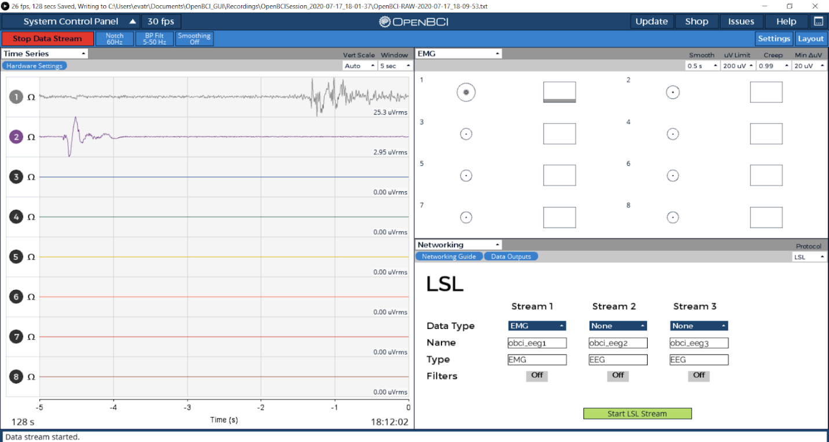Open the Smooth 0.5 s dropdown

pyautogui.click(x=702, y=66)
